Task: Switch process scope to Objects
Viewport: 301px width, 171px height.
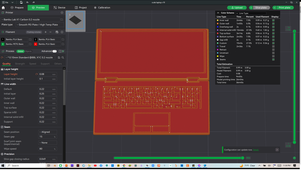Action: [x=28, y=51]
